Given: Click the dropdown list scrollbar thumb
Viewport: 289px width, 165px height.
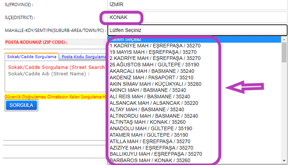Looking at the screenshot, I should 284,52.
